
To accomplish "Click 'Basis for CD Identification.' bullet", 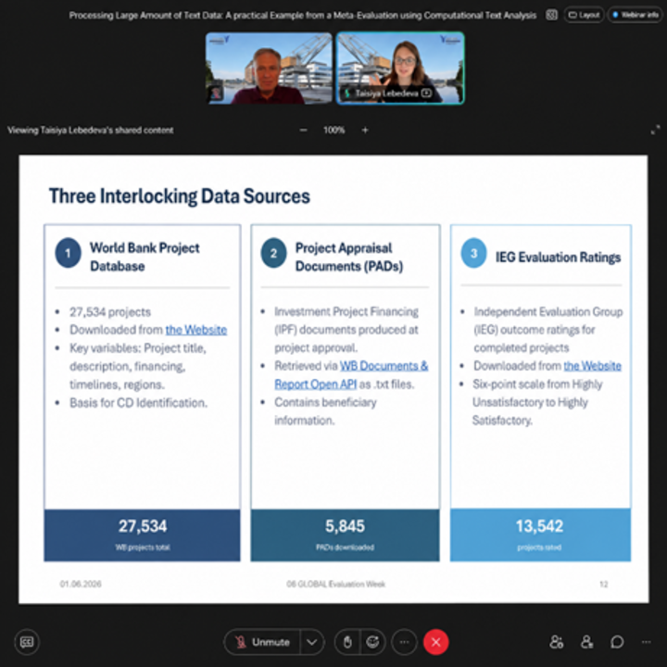I will tap(138, 403).
